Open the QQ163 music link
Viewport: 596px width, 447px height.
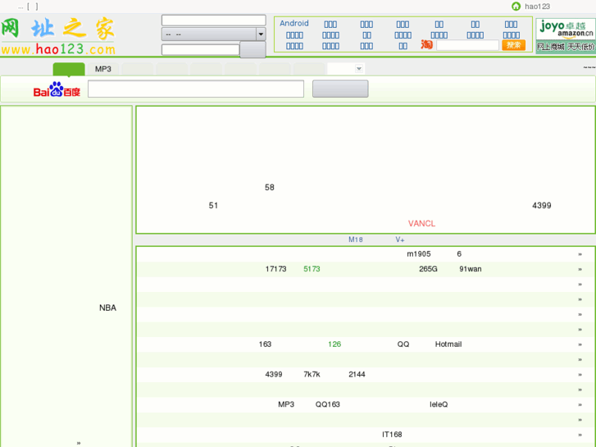(x=328, y=404)
